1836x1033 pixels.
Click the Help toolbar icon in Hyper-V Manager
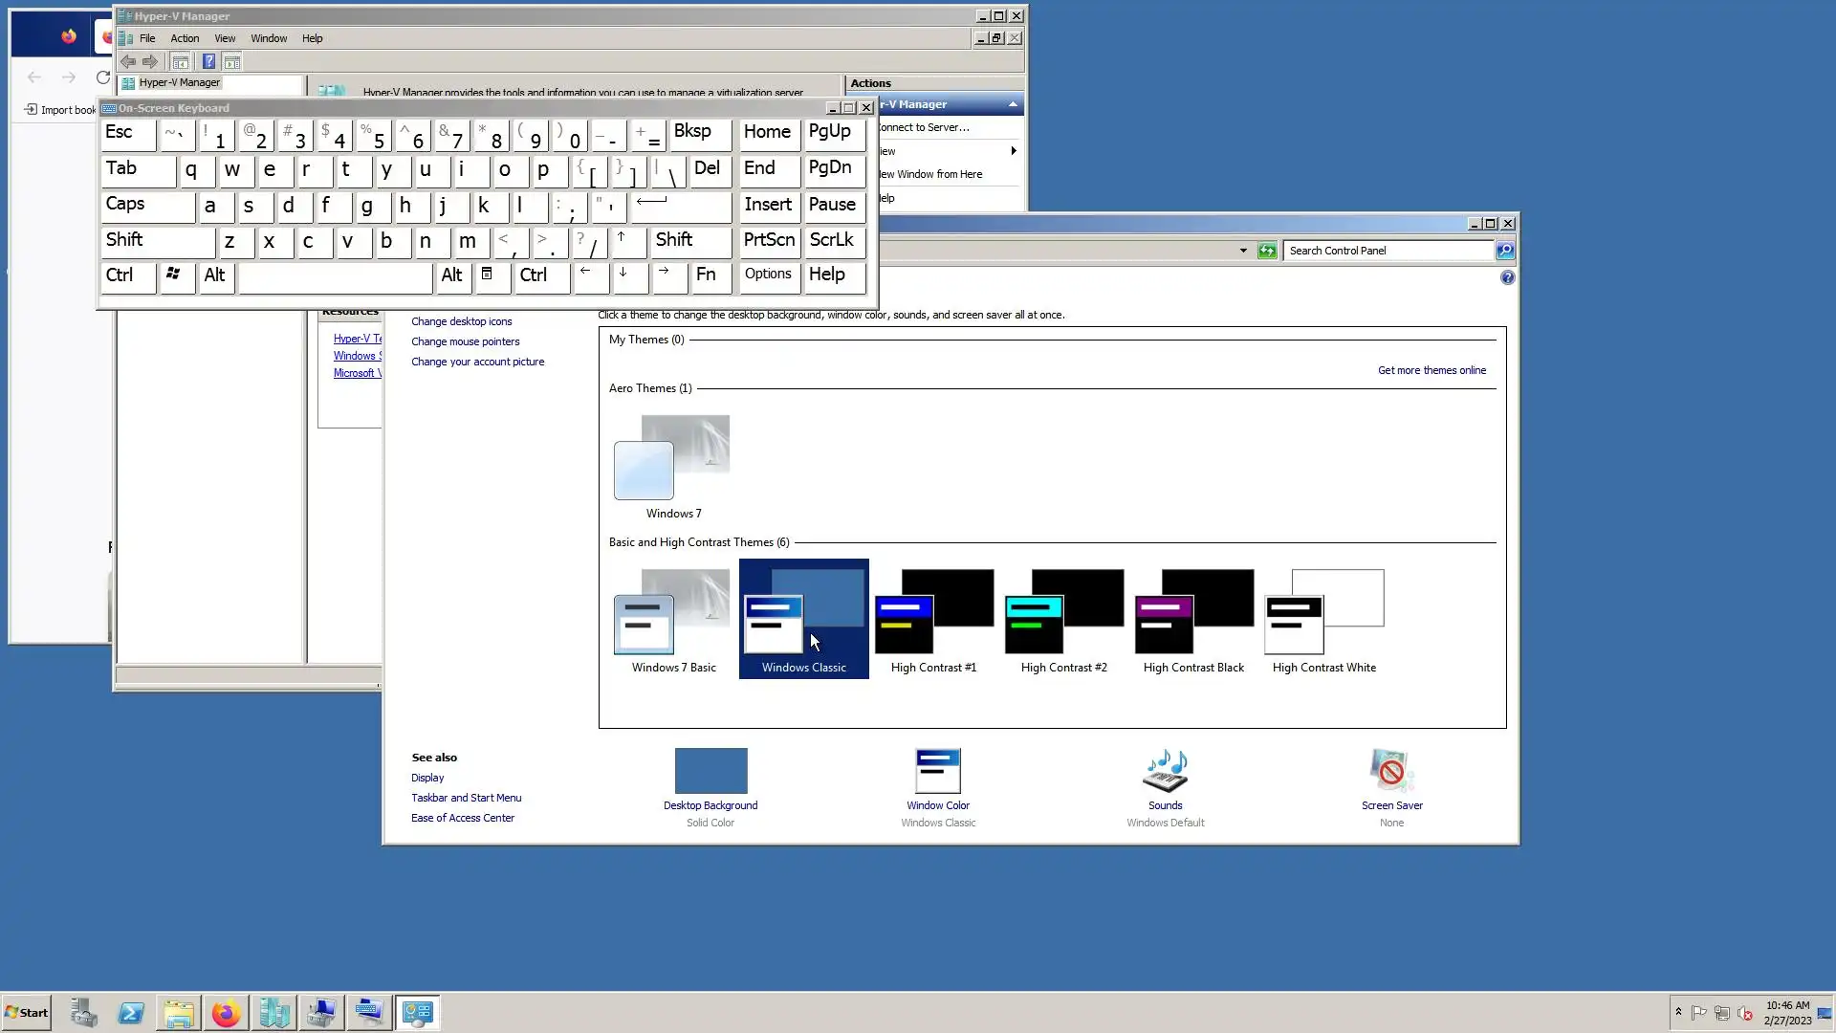click(208, 62)
